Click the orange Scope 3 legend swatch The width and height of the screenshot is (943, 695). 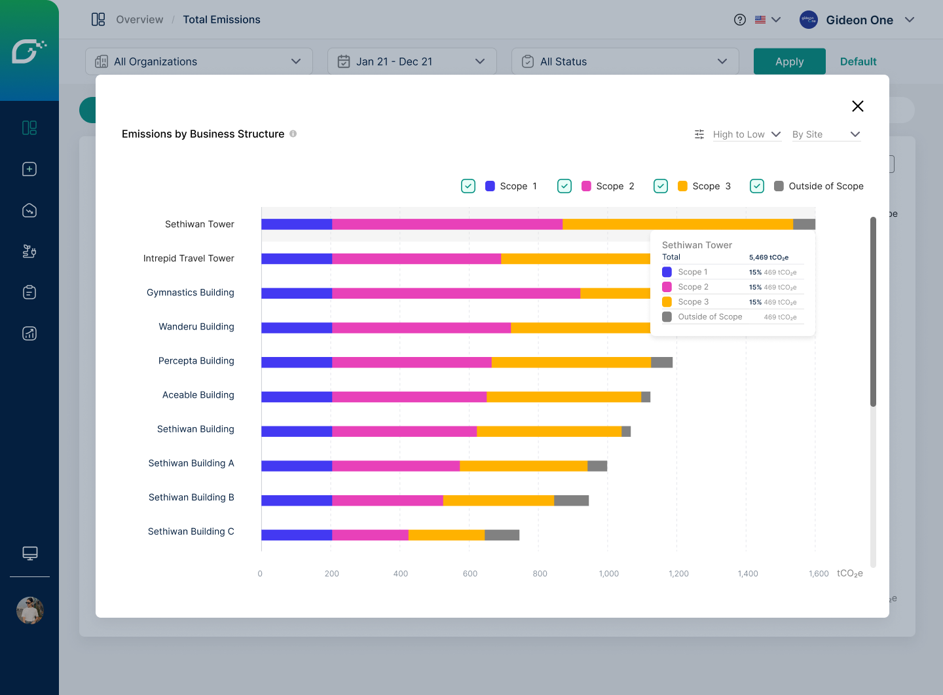[682, 186]
